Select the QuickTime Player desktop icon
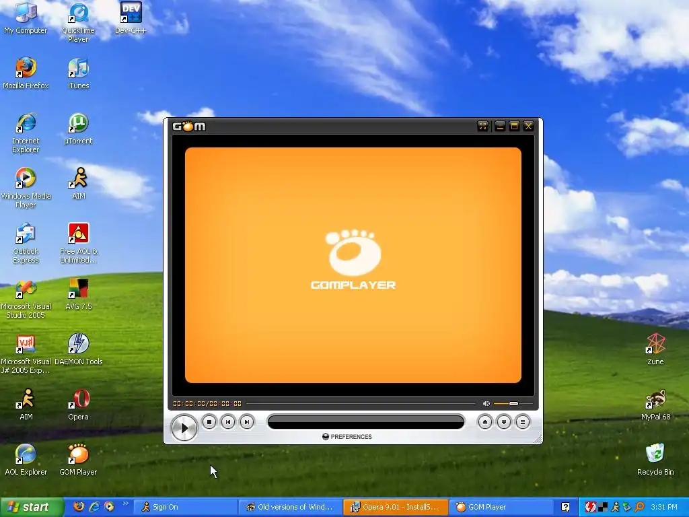This screenshot has width=689, height=517. (78, 22)
